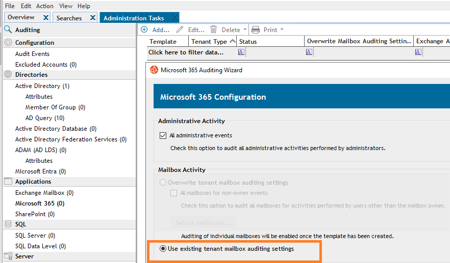Select SQL Server (0)

click(35, 235)
